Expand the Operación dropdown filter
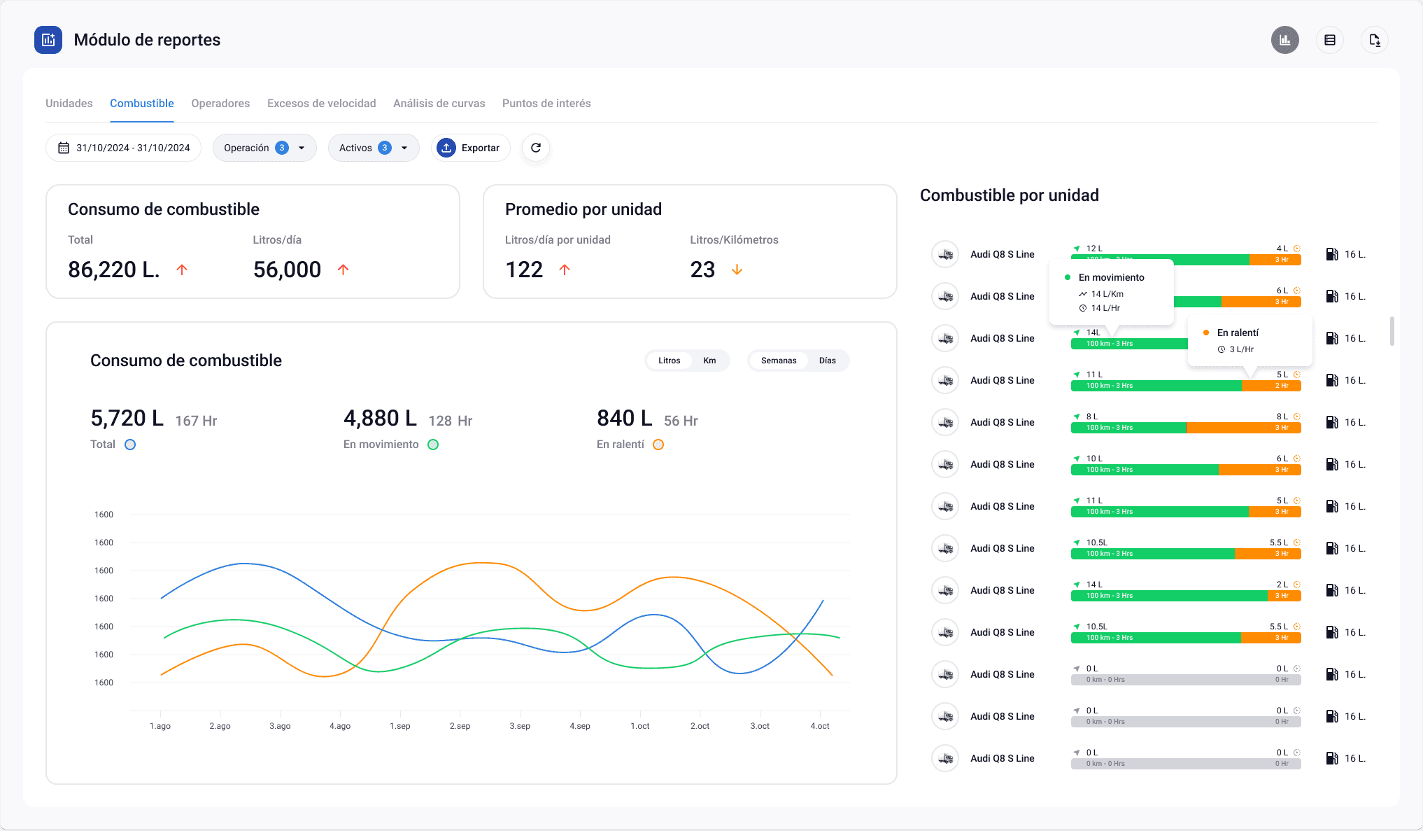Image resolution: width=1423 pixels, height=831 pixels. (264, 148)
